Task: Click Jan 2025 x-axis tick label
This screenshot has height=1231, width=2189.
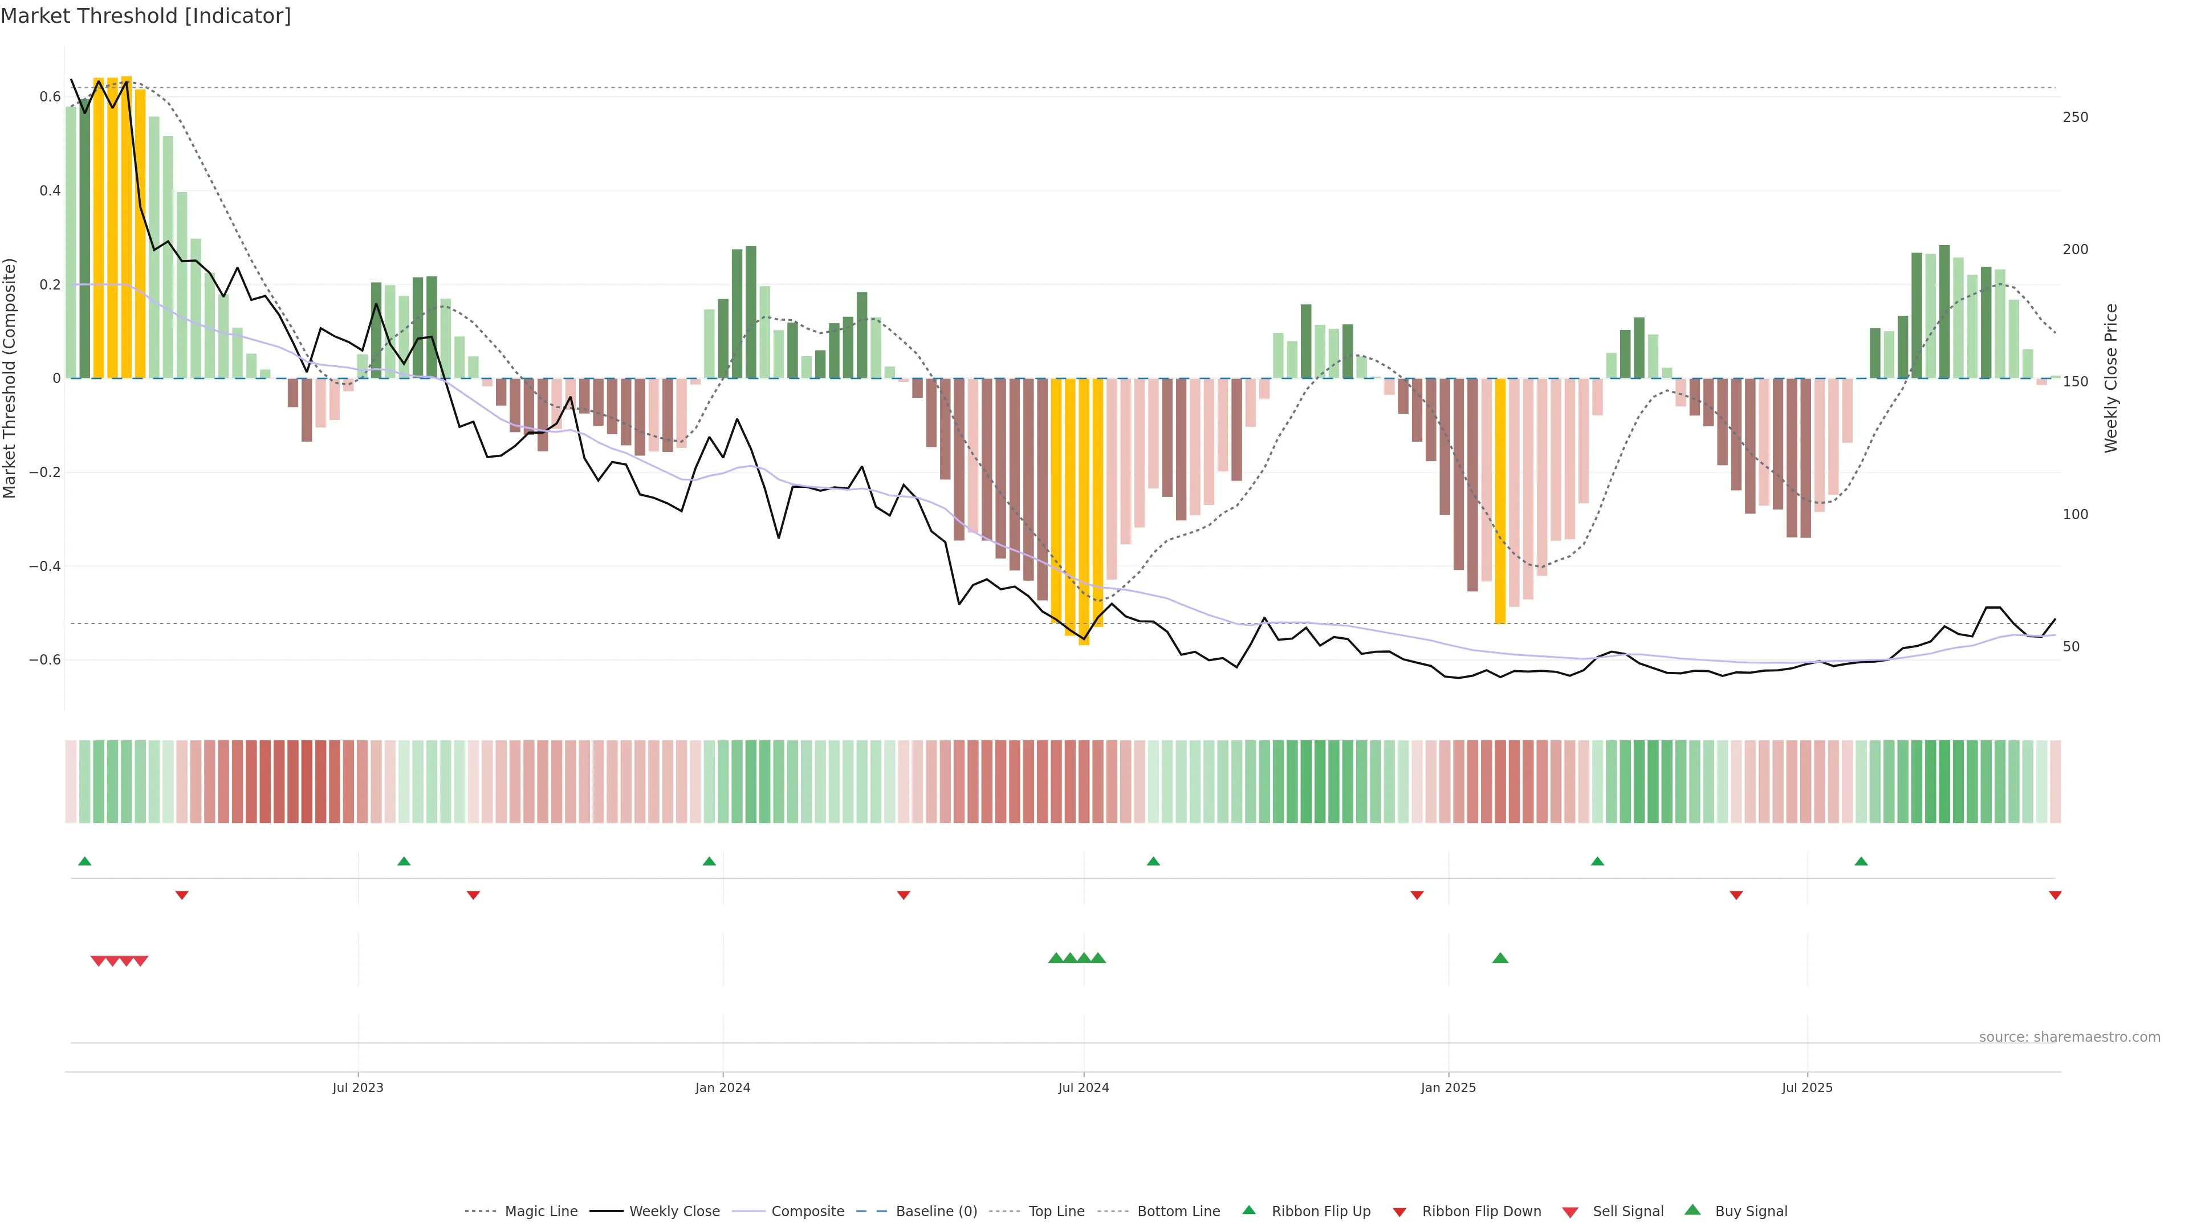Action: click(x=1448, y=1089)
